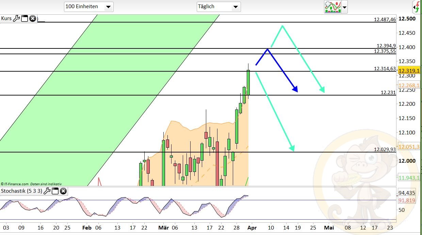
Task: Open the Täglich timeframe dropdown
Action: pos(218,6)
